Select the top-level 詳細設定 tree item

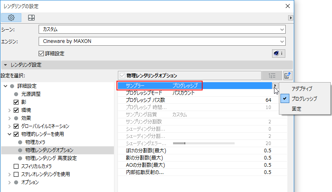click(27, 86)
